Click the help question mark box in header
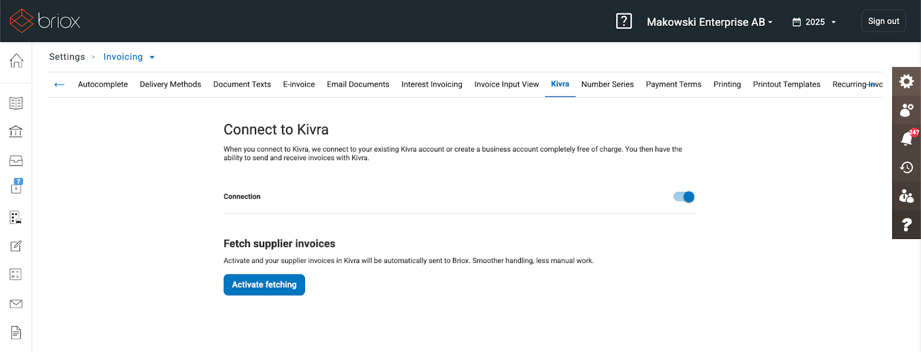The image size is (921, 352). (x=624, y=21)
